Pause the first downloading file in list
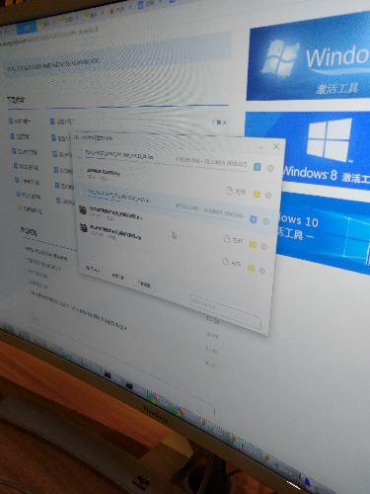Screen dimensions: 370x494 258,167
